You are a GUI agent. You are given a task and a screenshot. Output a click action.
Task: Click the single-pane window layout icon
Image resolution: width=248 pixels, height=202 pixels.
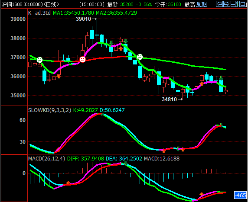[243, 4]
